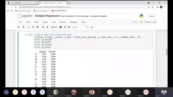Open the Apps bookmarks shortcut

click(x=10, y=11)
